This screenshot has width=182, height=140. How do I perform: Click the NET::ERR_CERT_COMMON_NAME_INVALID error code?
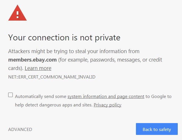(x=52, y=77)
